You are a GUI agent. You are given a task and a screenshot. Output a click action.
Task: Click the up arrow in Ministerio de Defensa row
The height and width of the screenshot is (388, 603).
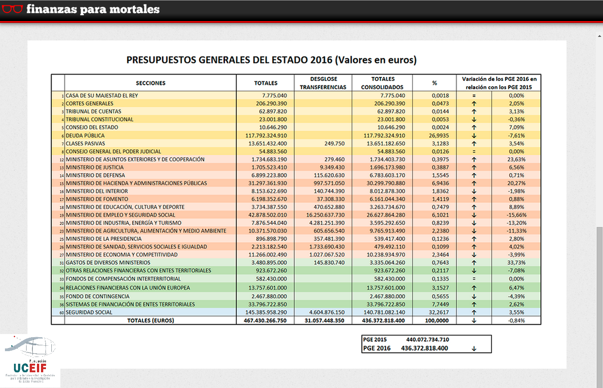point(474,175)
